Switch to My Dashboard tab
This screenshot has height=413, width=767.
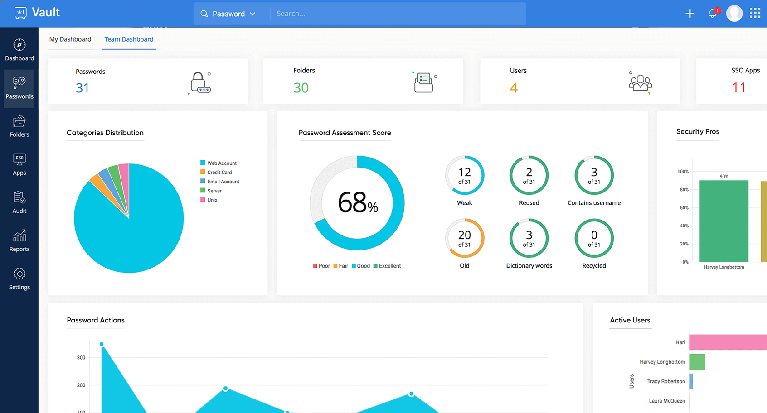70,39
